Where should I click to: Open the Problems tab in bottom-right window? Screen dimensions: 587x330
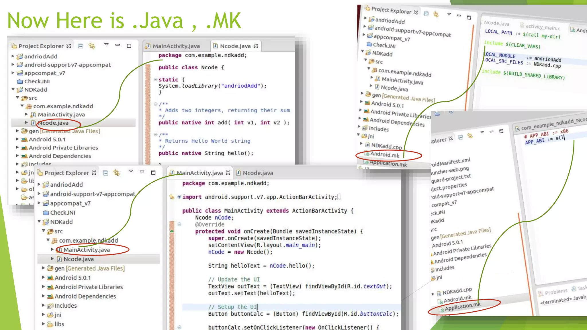point(553,292)
